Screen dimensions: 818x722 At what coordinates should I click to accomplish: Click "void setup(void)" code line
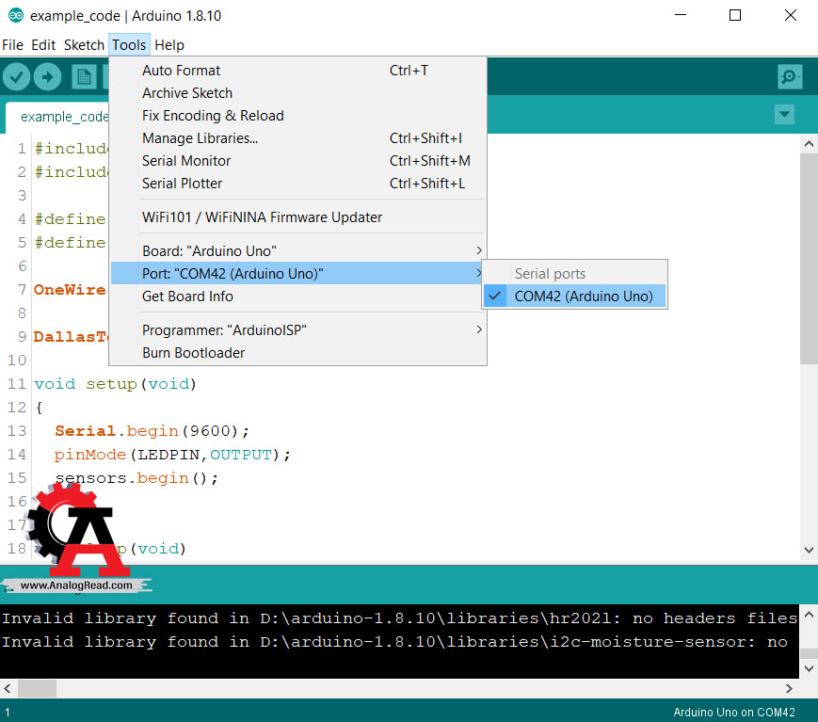pyautogui.click(x=115, y=384)
